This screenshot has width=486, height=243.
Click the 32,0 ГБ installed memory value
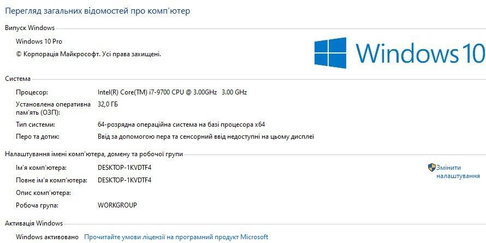108,104
